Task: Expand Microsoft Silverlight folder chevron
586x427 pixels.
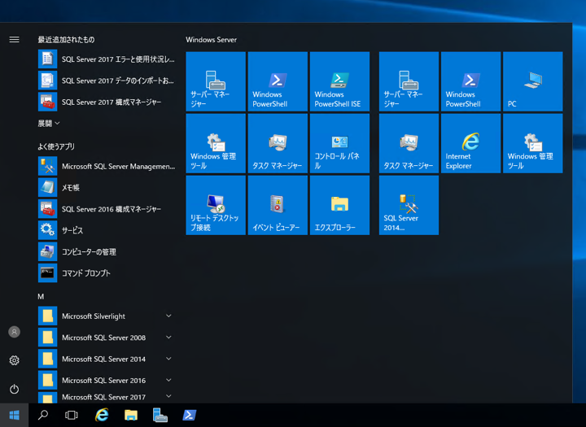Action: [168, 316]
